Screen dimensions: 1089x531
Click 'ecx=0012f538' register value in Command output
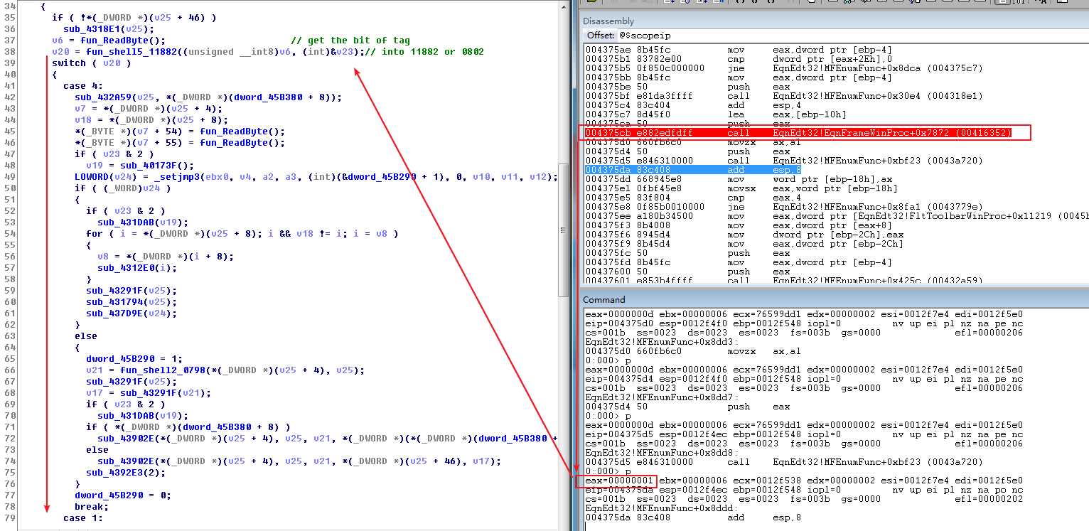[x=766, y=481]
